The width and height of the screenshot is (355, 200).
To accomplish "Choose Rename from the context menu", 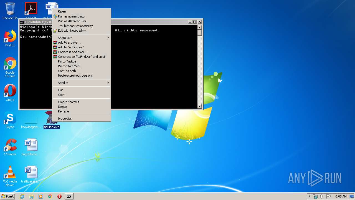I will [82, 111].
